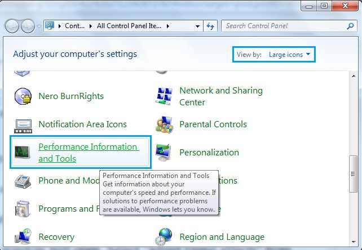Expand the arrow before Cont... breadcrumb
This screenshot has height=250, width=362.
pyautogui.click(x=60, y=26)
